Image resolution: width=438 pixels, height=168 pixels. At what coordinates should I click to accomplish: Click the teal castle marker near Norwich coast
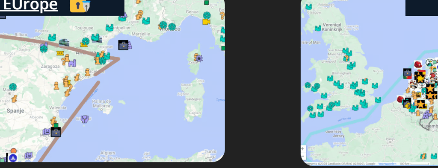click(375, 86)
